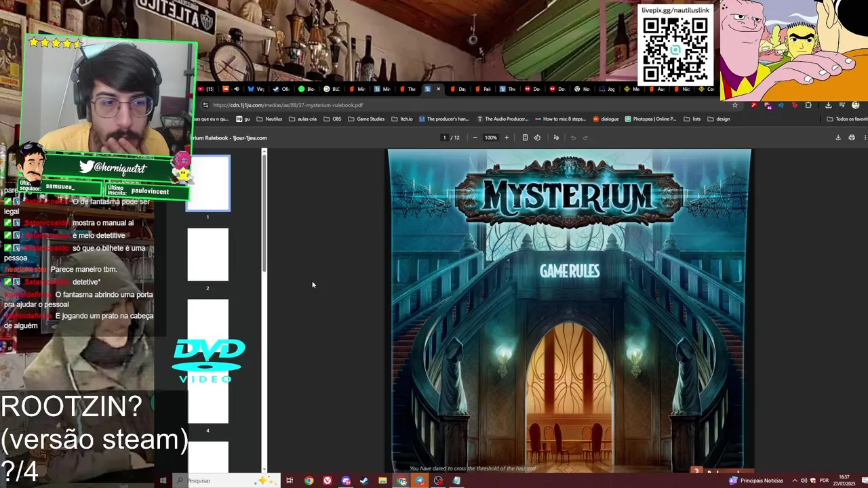Open Task View on the taskbar

[x=290, y=481]
